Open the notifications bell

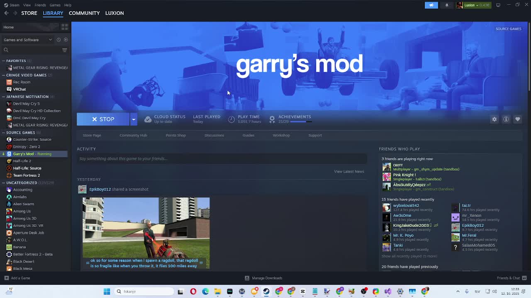click(x=447, y=5)
